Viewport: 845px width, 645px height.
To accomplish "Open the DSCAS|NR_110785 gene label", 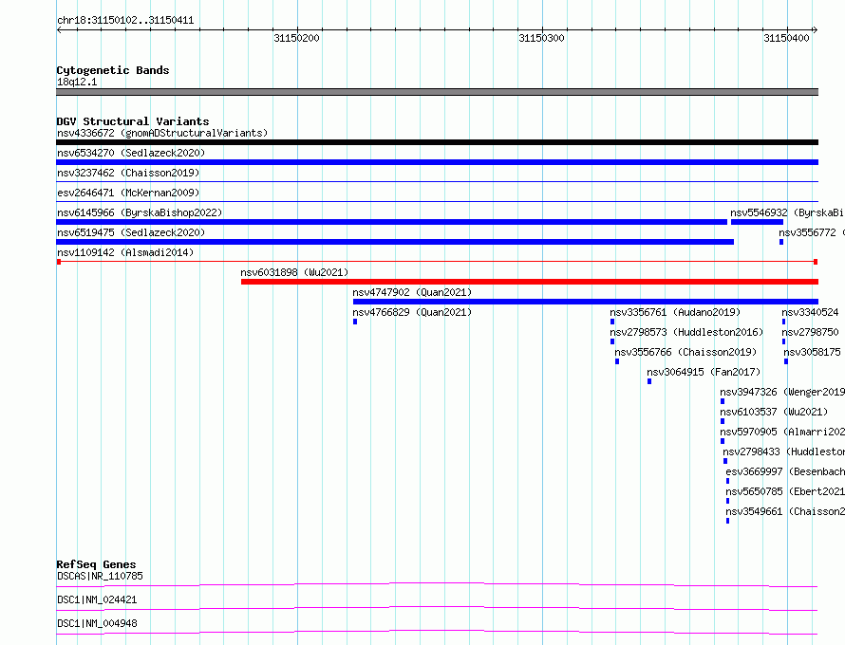I will pos(101,576).
